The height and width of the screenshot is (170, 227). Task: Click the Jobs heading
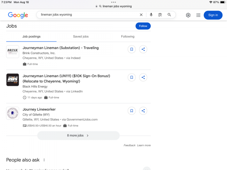coord(12,26)
